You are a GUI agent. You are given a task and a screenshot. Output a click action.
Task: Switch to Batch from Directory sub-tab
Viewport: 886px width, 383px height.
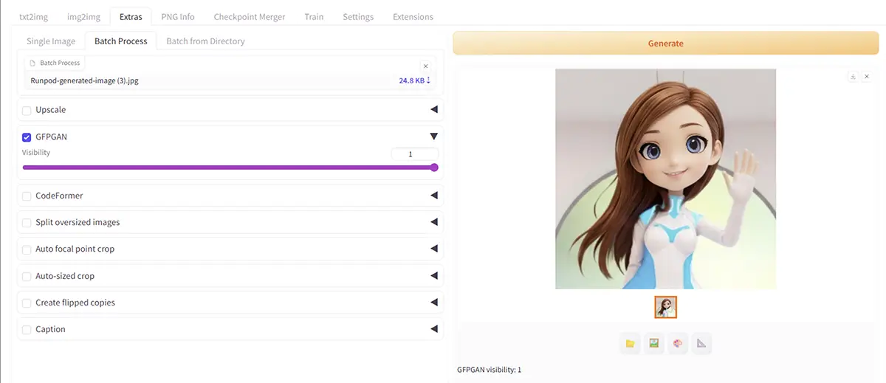205,41
